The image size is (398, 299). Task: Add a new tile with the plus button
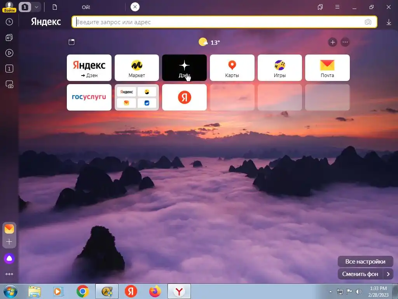[333, 42]
